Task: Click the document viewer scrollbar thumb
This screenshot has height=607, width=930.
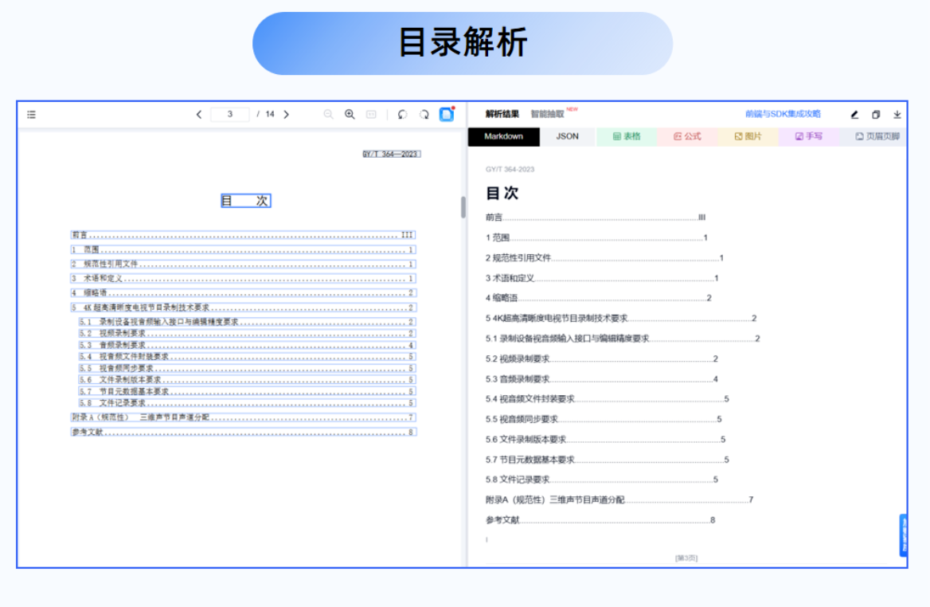Action: 463,207
